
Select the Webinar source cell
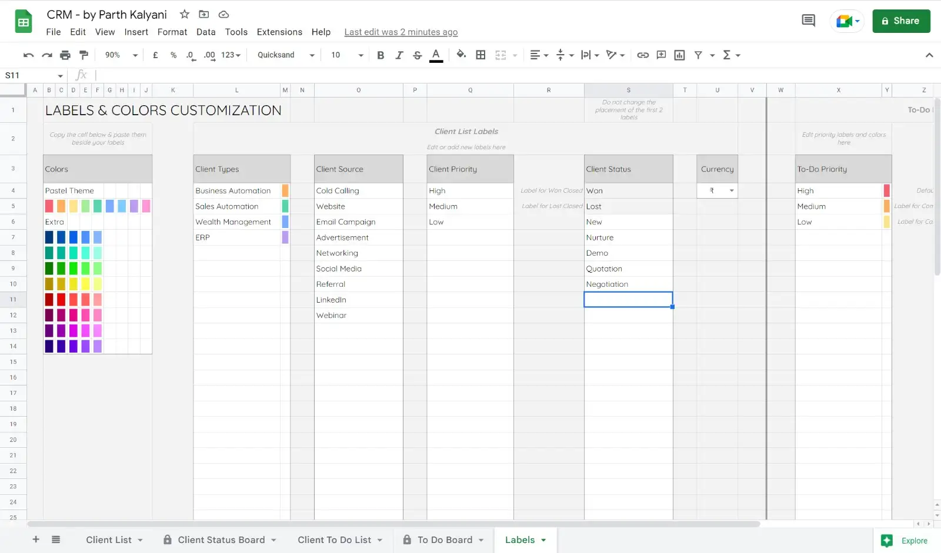359,315
